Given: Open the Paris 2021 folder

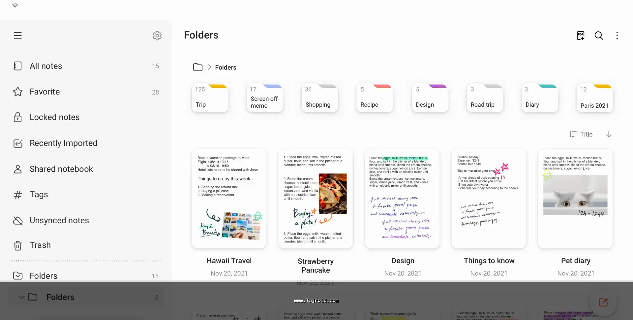Looking at the screenshot, I should 594,98.
